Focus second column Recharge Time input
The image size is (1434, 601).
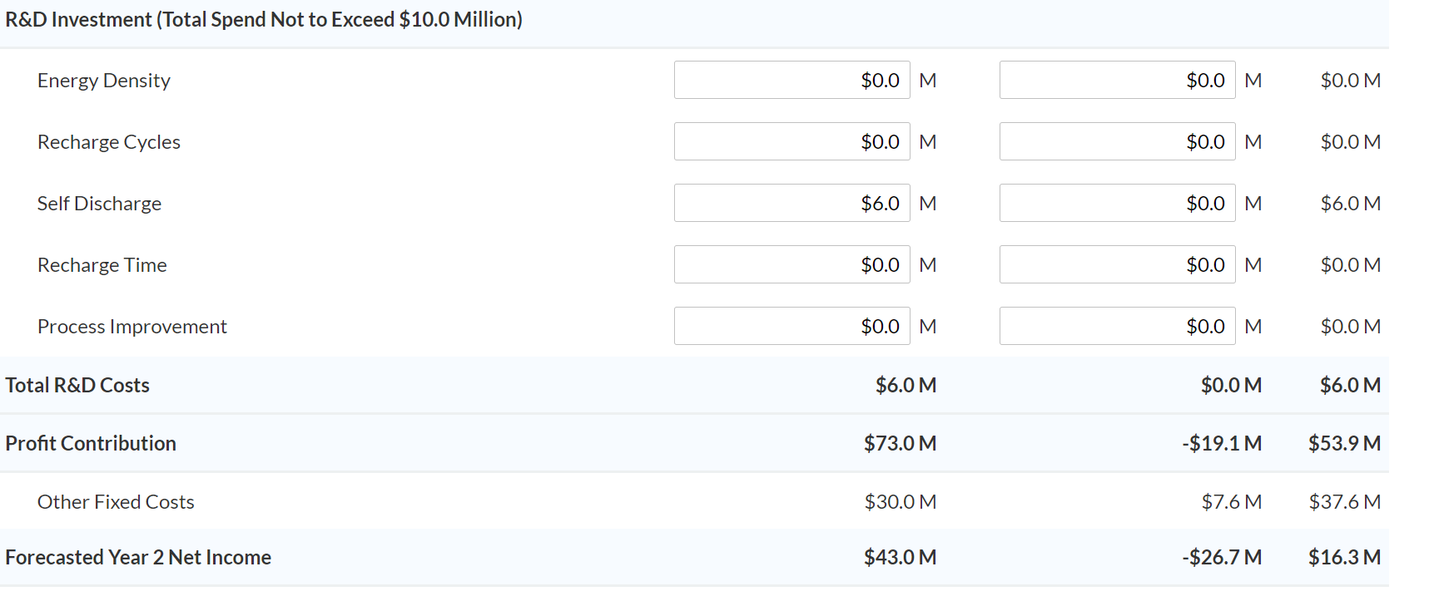click(1117, 264)
